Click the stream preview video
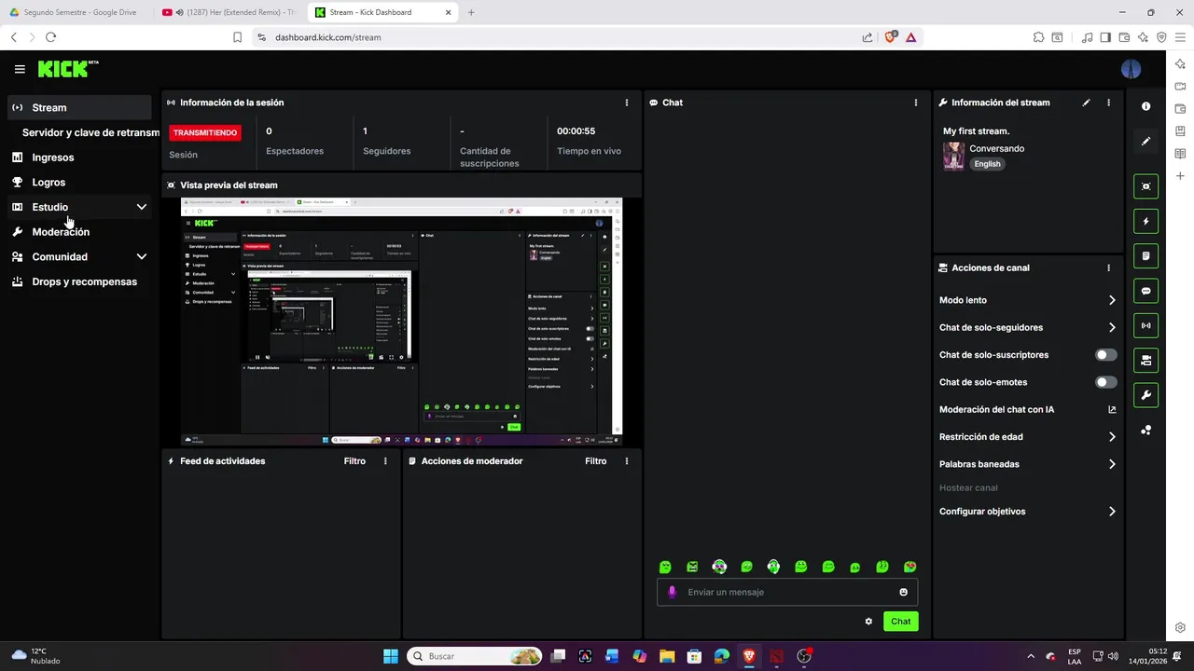Image resolution: width=1194 pixels, height=671 pixels. point(401,322)
